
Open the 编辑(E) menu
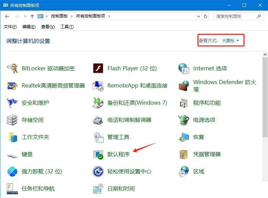click(x=29, y=27)
